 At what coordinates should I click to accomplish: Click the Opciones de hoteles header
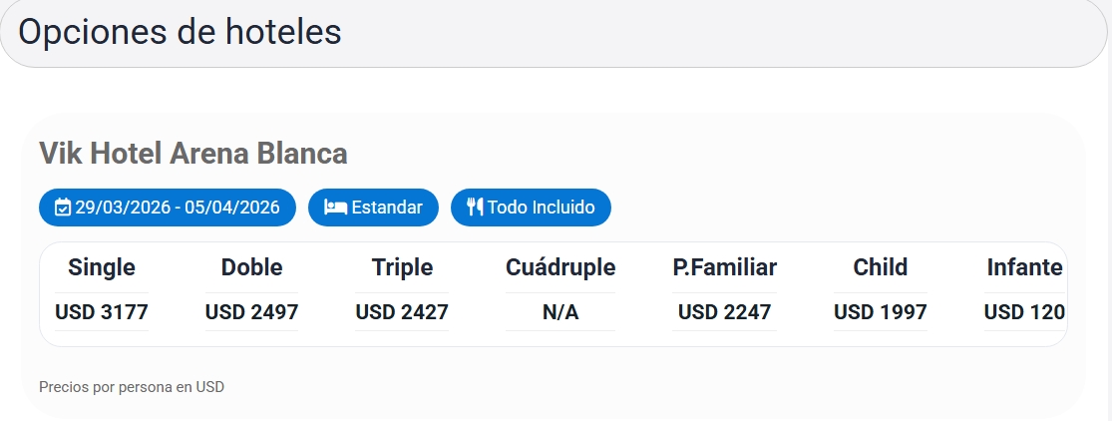(x=180, y=32)
